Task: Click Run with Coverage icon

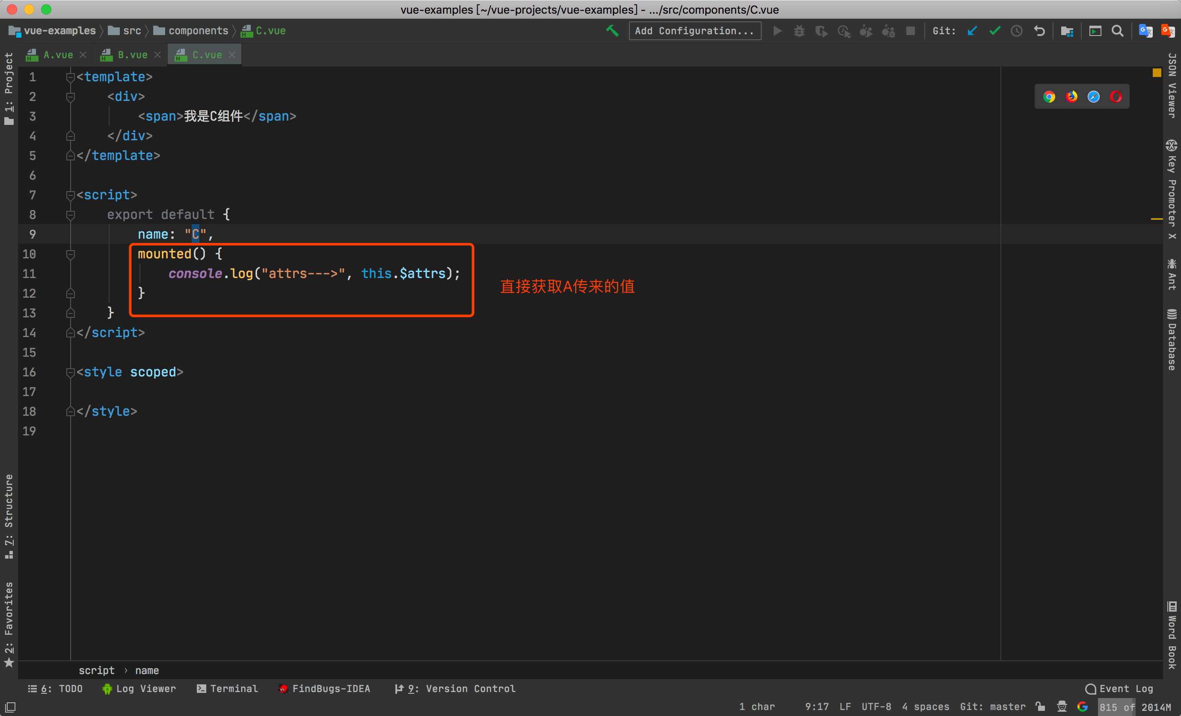Action: pos(821,31)
